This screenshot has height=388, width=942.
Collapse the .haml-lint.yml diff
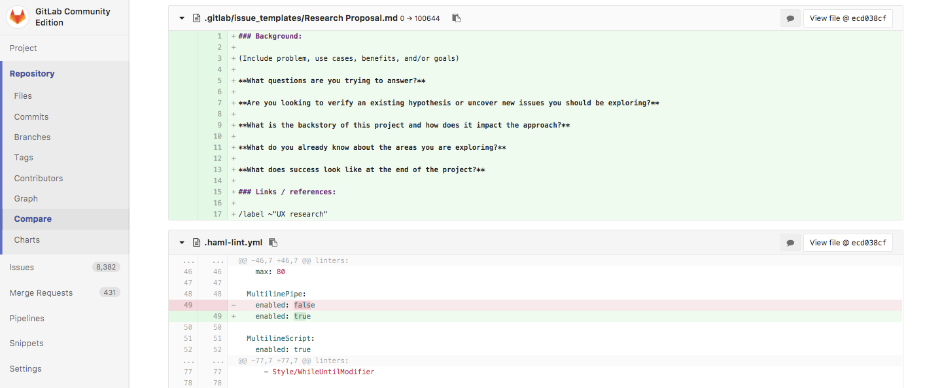pos(182,243)
